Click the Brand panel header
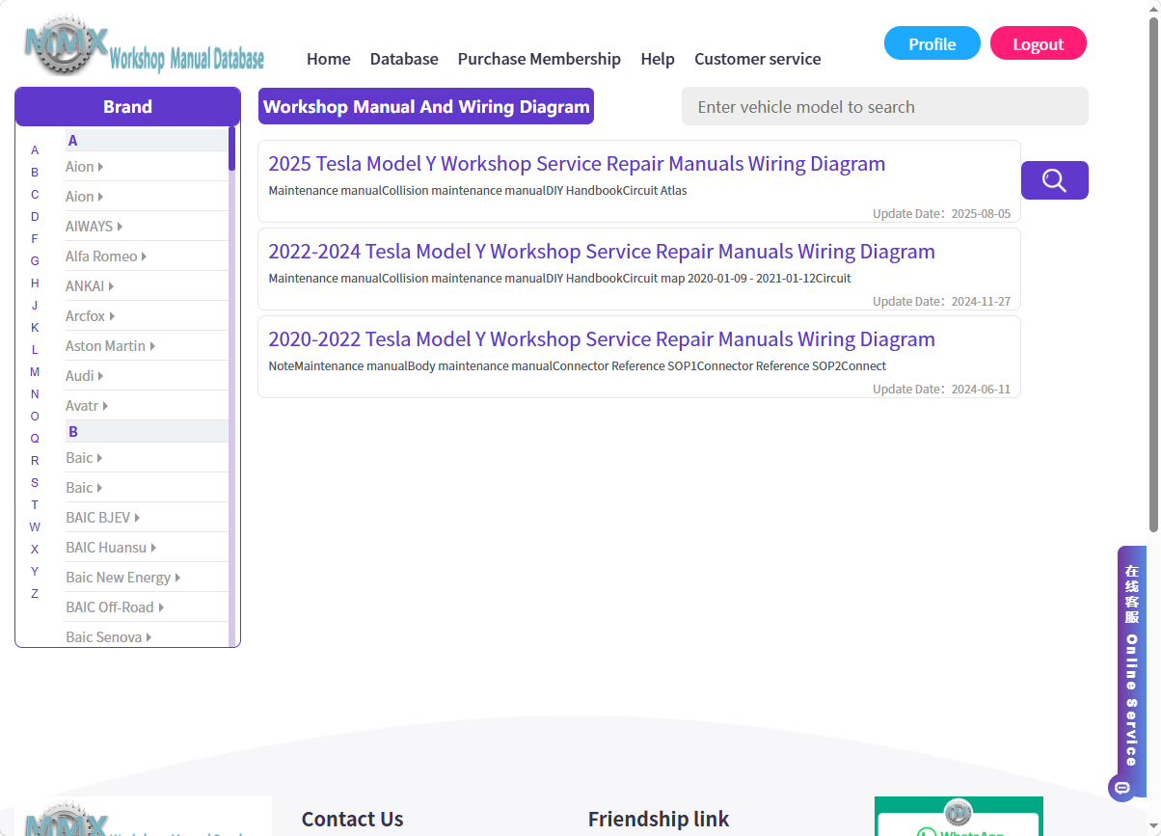Viewport: 1161px width, 836px height. coord(127,106)
